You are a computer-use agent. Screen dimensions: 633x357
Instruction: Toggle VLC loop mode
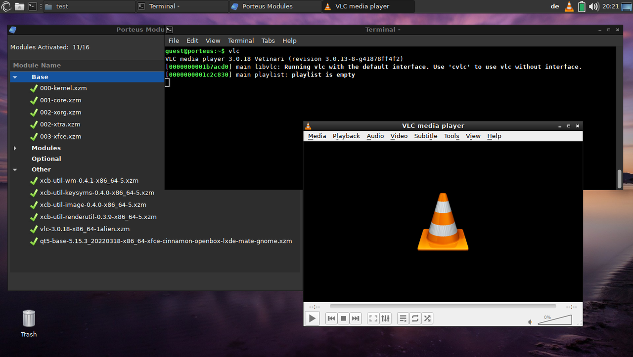point(415,318)
